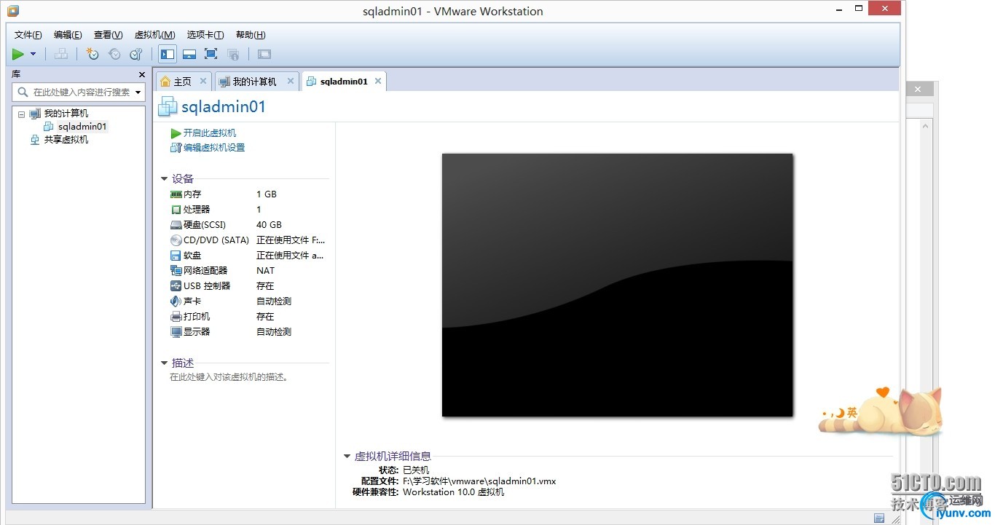Click the Unity mode toolbar icon
995x525 pixels.
233,54
